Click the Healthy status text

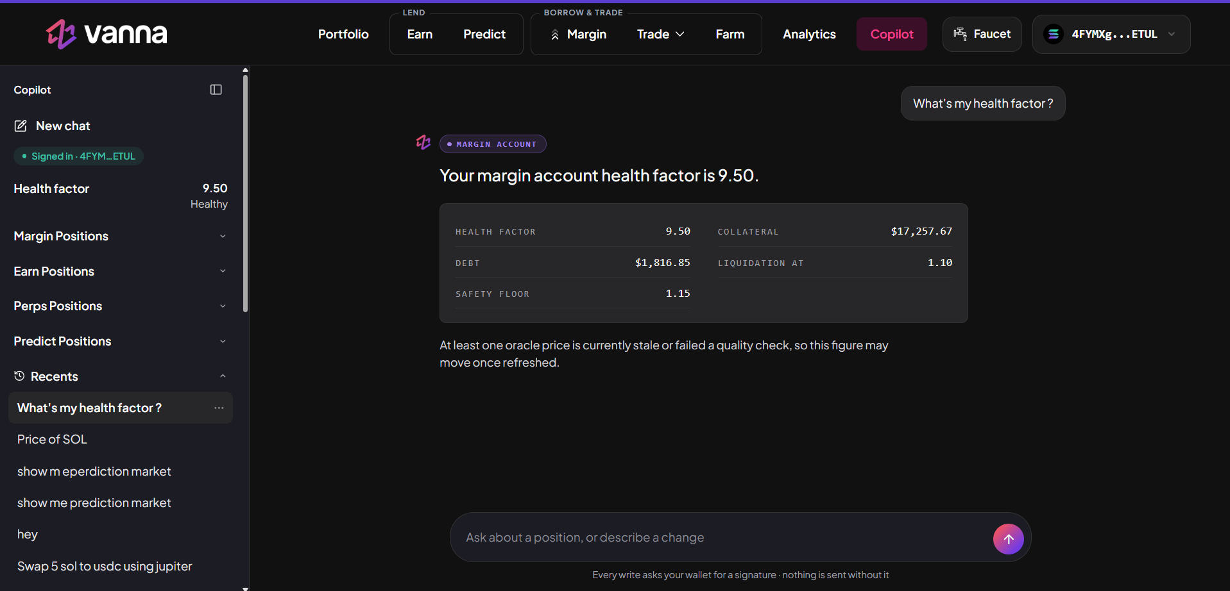209,204
